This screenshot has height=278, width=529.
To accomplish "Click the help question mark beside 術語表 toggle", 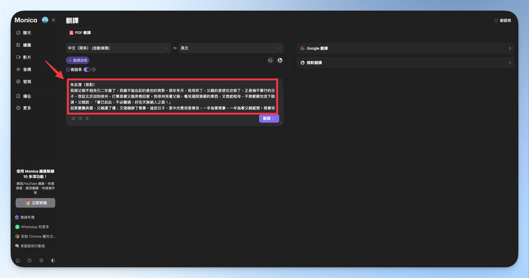I will [94, 70].
